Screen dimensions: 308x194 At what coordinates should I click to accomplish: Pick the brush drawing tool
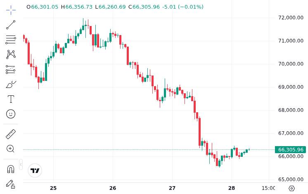11,84
